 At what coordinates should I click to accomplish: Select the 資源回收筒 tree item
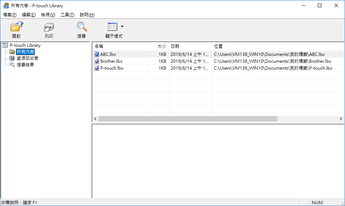click(x=28, y=58)
